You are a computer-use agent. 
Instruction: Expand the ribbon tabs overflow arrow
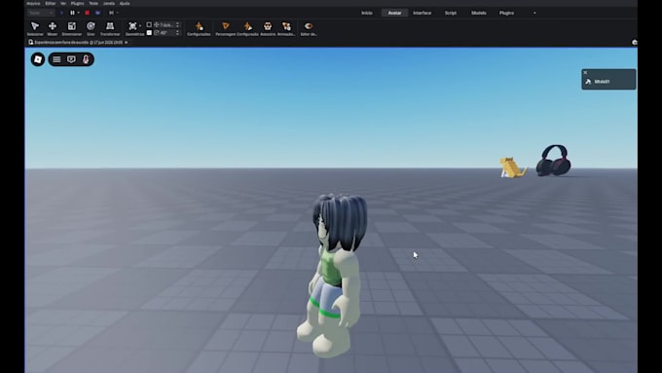[x=534, y=13]
